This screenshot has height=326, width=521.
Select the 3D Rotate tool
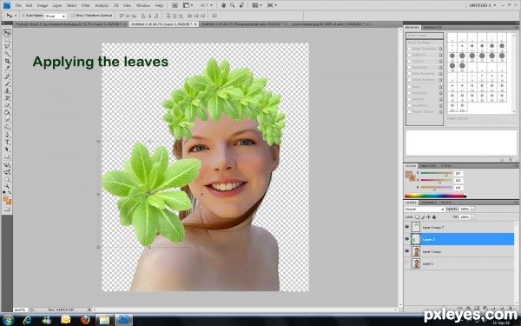[x=7, y=165]
